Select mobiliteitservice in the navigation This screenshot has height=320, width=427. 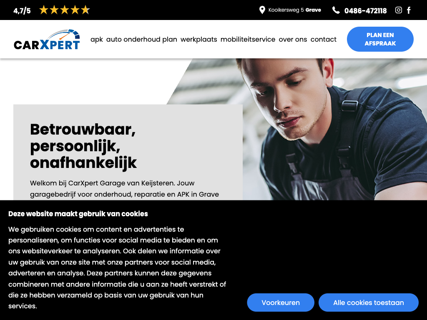tap(248, 40)
